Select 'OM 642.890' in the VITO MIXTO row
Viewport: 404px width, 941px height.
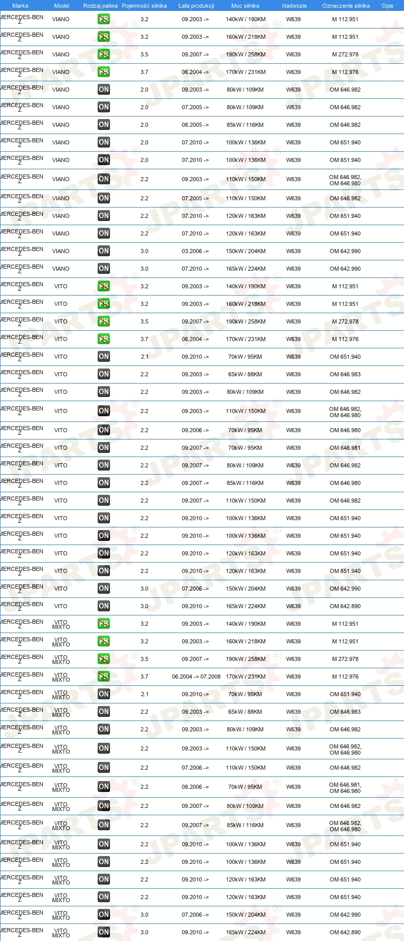pos(345,932)
